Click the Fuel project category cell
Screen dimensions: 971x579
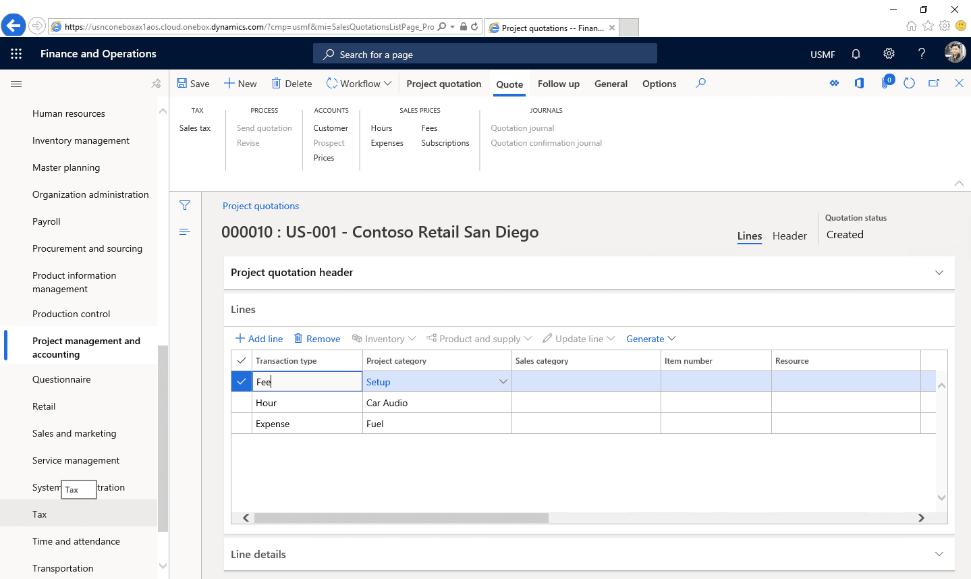tap(437, 424)
